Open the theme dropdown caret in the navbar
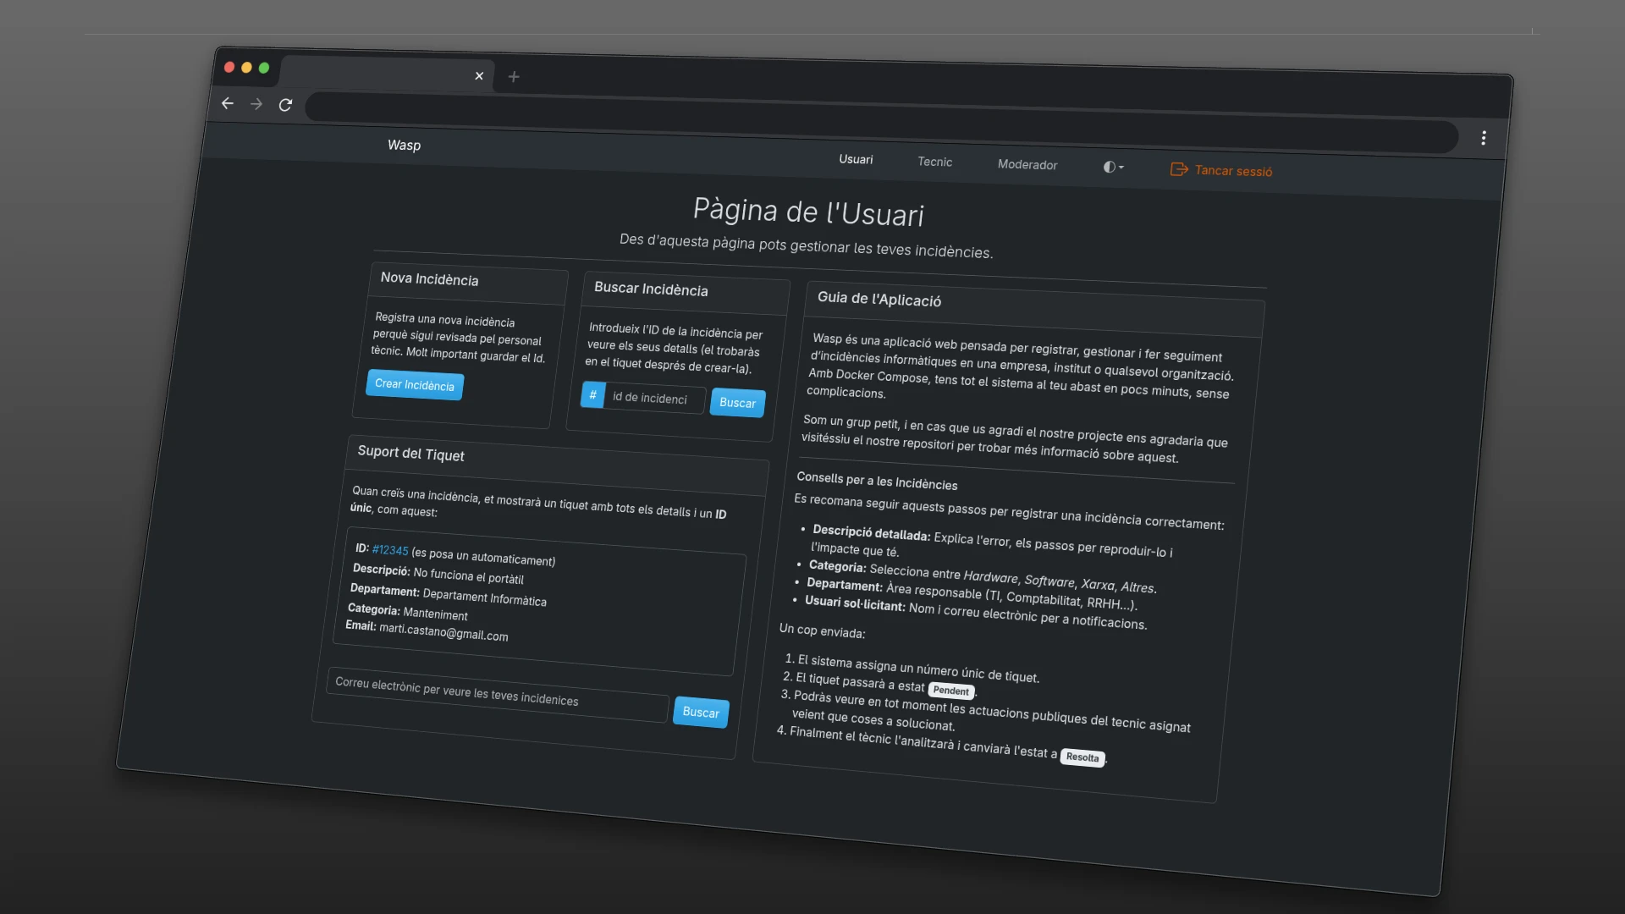Screen dimensions: 1625x914 [1121, 167]
